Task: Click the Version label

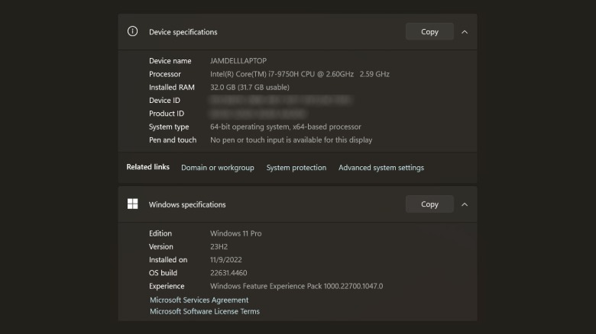Action: (x=160, y=247)
